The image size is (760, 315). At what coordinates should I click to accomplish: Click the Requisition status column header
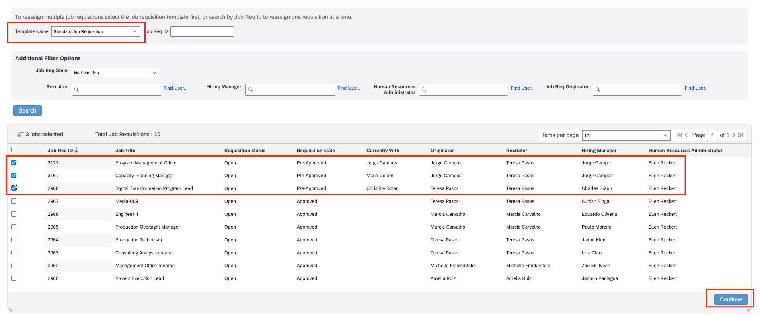[x=244, y=151]
